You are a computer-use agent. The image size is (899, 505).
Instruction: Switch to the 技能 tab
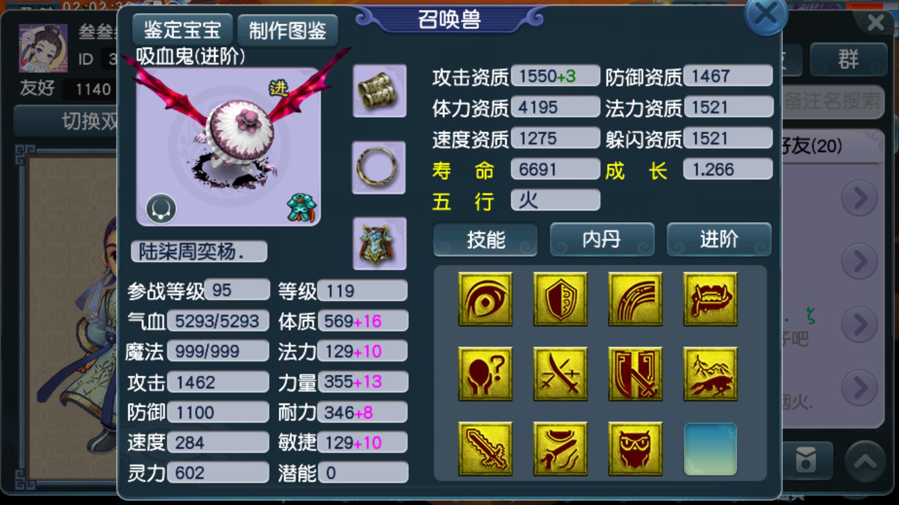(485, 240)
